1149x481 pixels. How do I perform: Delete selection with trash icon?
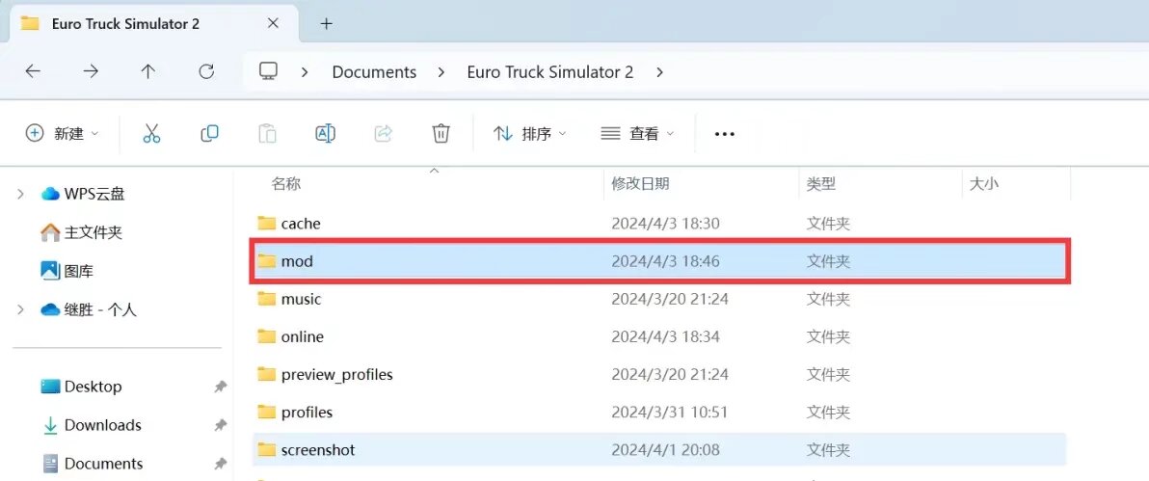441,133
